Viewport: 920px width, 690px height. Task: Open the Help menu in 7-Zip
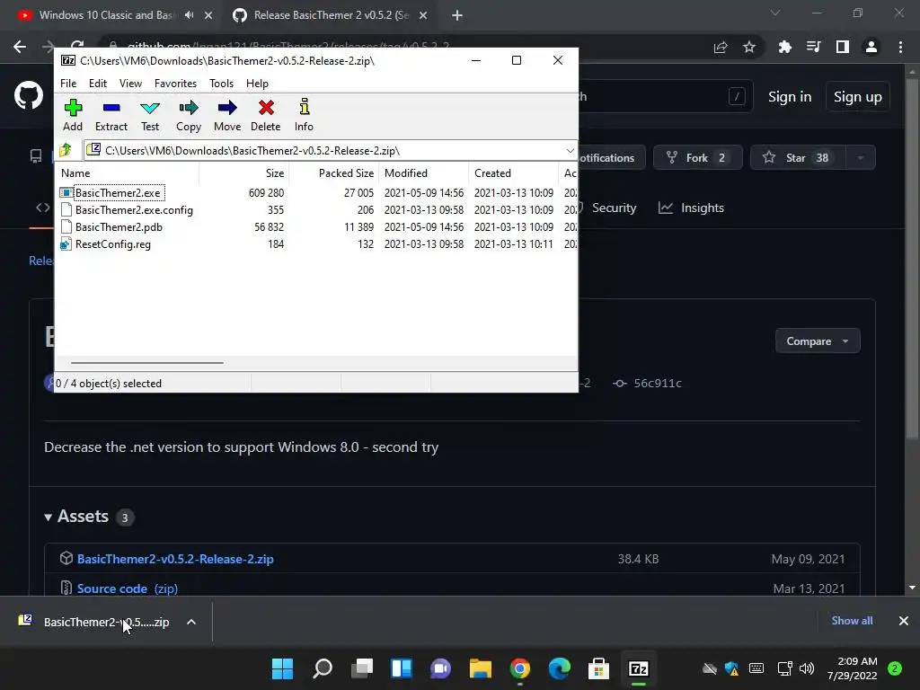257,84
